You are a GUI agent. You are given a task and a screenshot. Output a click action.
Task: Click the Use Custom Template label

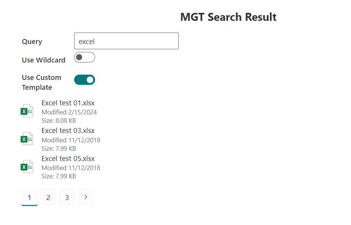click(41, 82)
